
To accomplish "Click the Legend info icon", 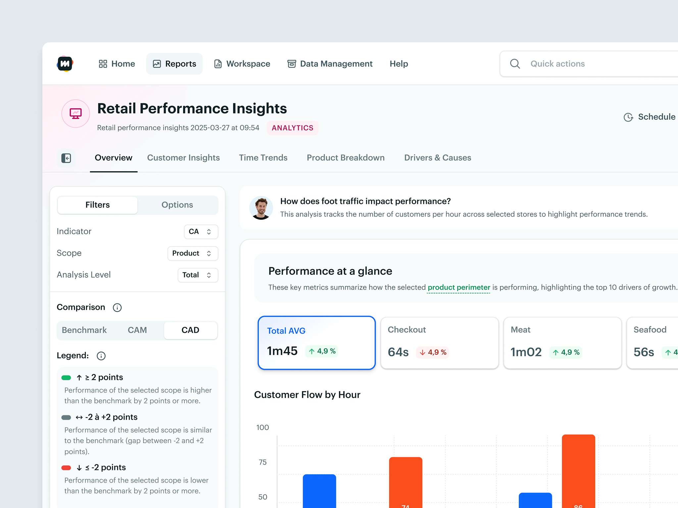I will (101, 356).
